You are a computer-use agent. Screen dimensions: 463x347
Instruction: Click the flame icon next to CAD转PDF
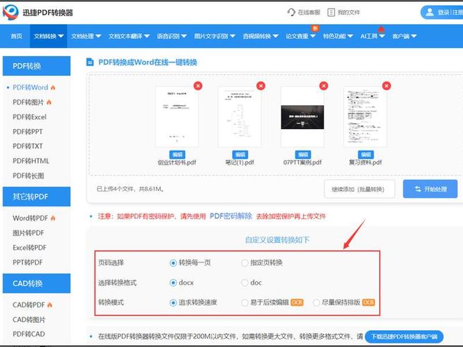point(50,305)
